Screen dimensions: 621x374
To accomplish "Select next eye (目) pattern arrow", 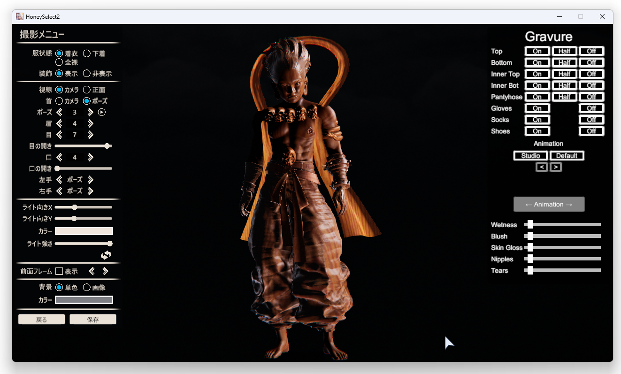I will click(x=91, y=135).
